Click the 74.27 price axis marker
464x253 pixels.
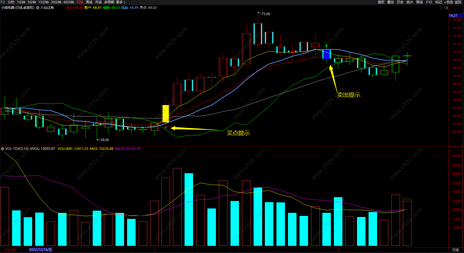point(456,16)
